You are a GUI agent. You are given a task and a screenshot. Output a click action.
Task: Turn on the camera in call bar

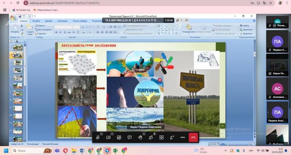(108, 137)
